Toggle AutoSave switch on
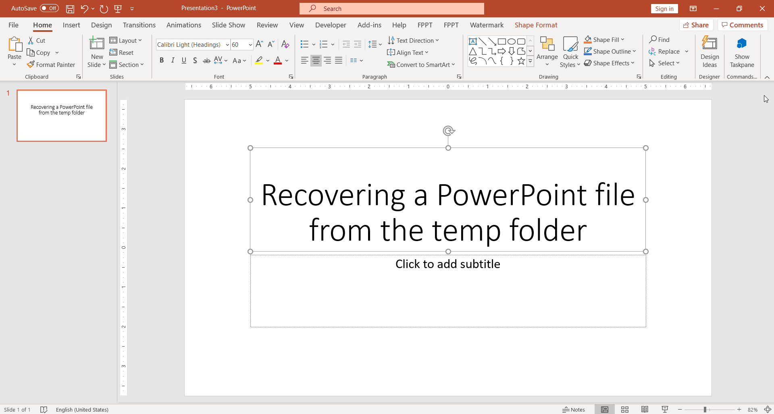 (49, 8)
